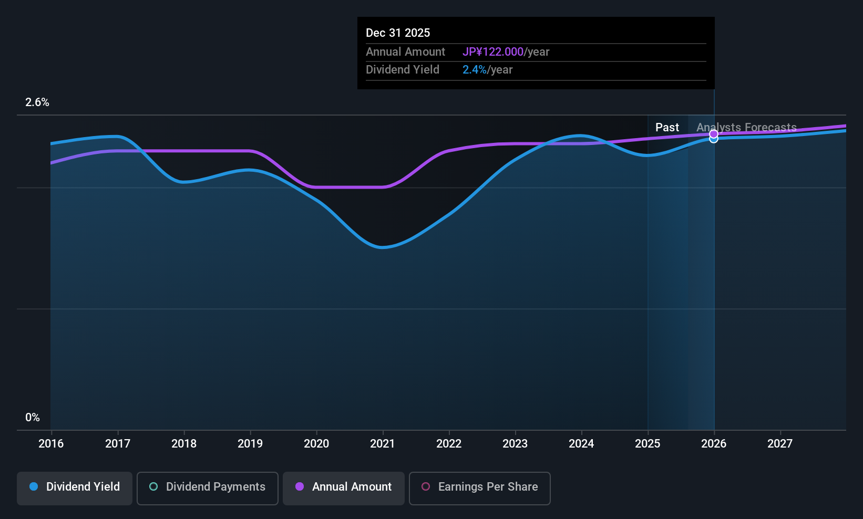Toggle the Dividend Yield series

pos(75,488)
